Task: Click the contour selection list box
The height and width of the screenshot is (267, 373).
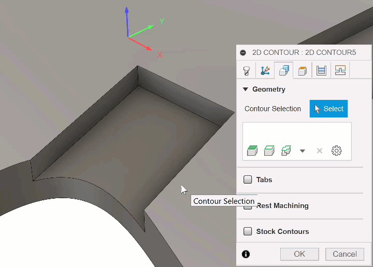Action: [297, 141]
